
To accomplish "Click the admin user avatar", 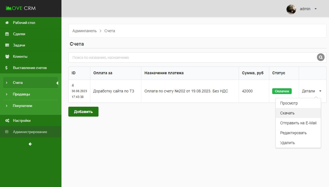I will pos(291,9).
